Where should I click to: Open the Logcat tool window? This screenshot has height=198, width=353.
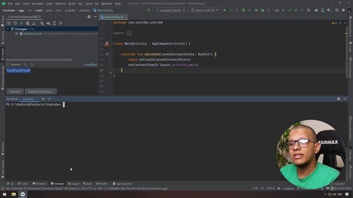[73, 184]
